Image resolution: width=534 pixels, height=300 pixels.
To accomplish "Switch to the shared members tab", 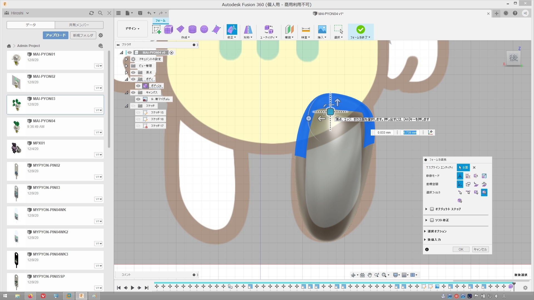I will pos(79,25).
